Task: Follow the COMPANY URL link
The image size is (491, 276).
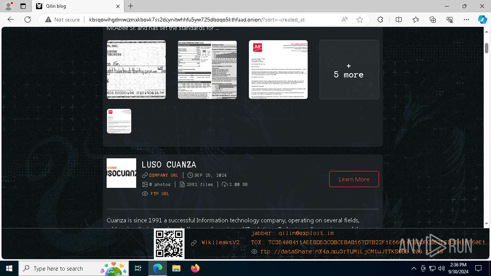Action: pyautogui.click(x=164, y=175)
